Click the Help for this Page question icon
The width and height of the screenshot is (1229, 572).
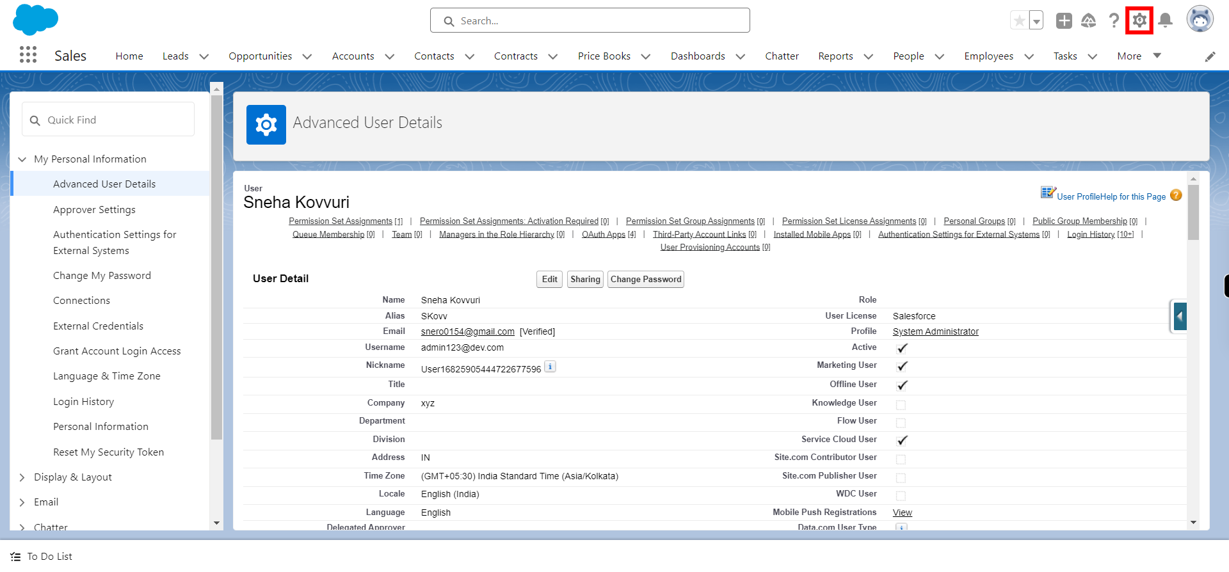coord(1176,195)
